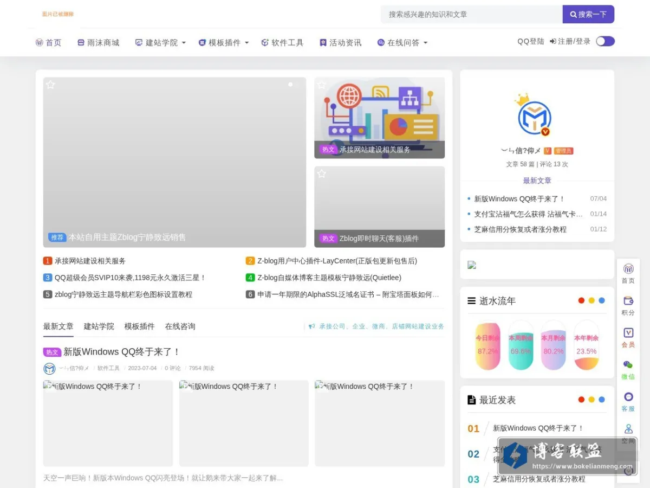
Task: Click 活动资讯 menu item text
Action: 346,42
